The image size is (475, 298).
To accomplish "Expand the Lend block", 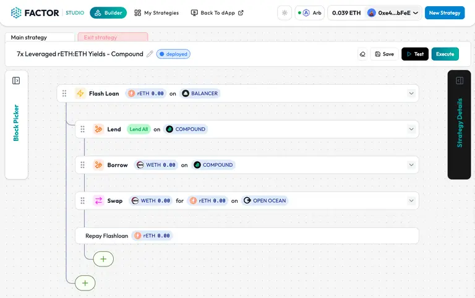I will [411, 129].
